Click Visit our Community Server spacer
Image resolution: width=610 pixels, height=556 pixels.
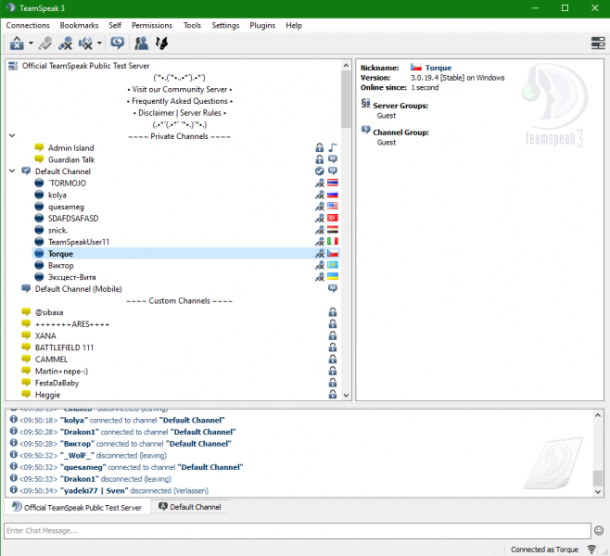point(179,90)
